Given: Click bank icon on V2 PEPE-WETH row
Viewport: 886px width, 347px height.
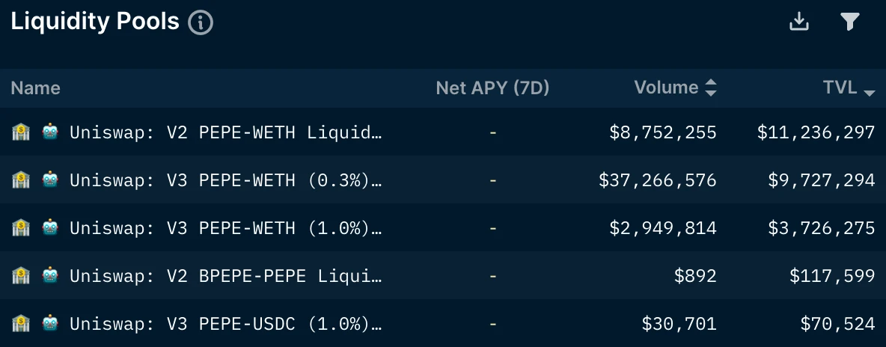Looking at the screenshot, I should 20,132.
